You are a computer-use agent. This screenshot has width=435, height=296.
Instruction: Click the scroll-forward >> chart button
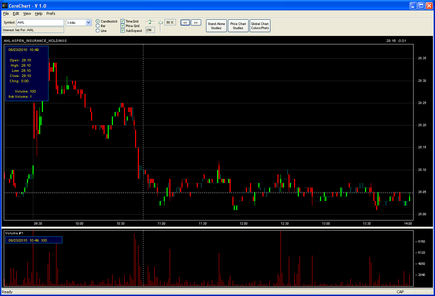196,23
